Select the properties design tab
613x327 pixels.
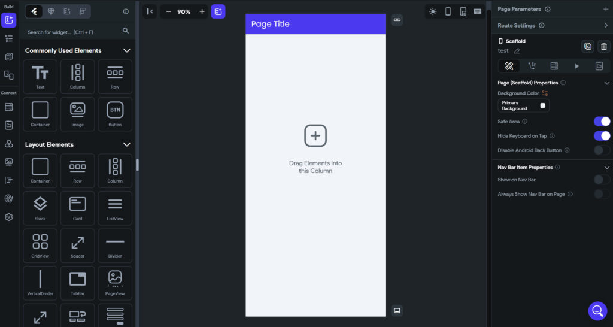509,66
